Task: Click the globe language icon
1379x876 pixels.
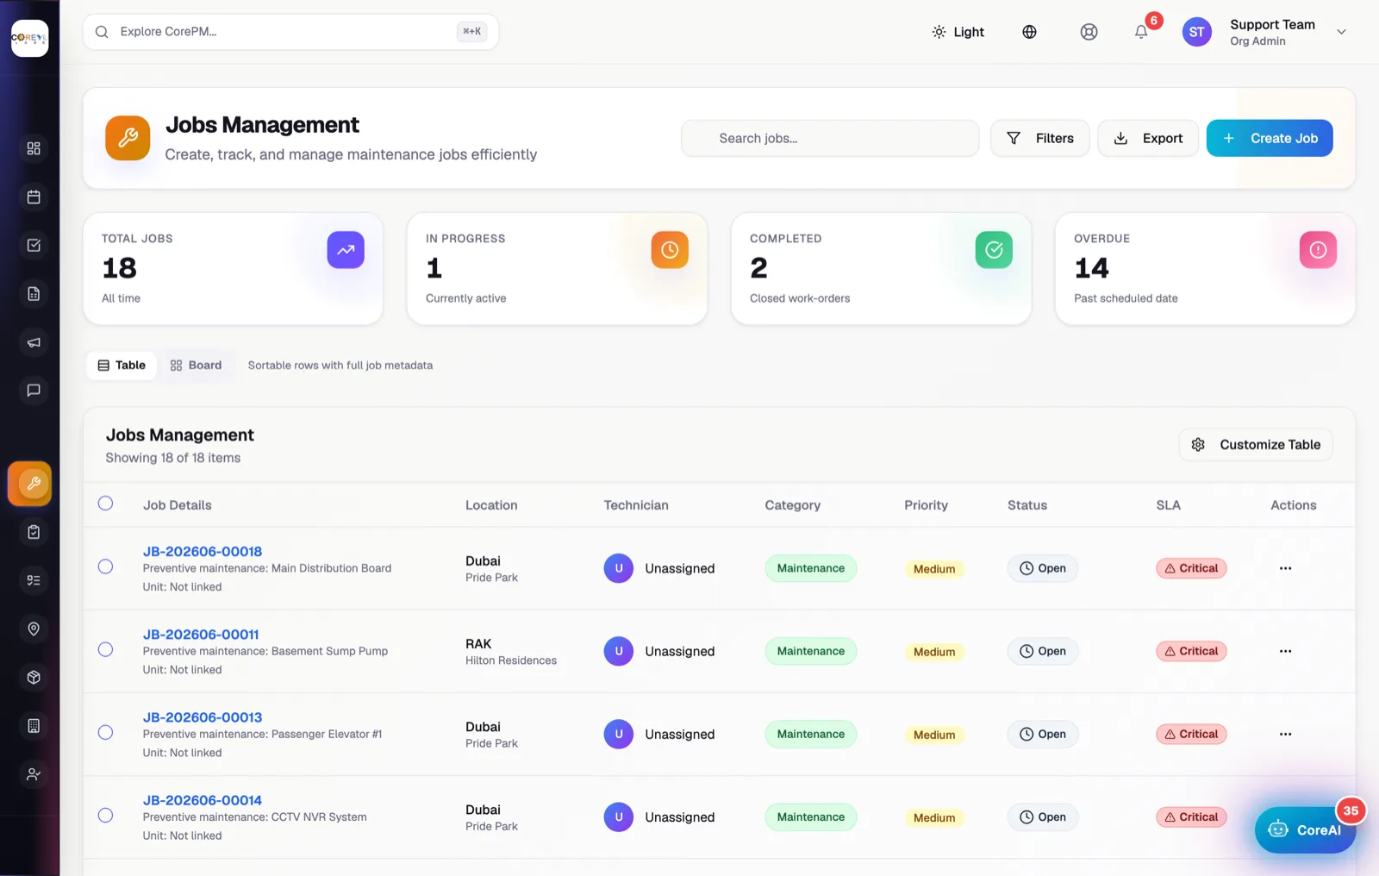Action: pos(1029,32)
